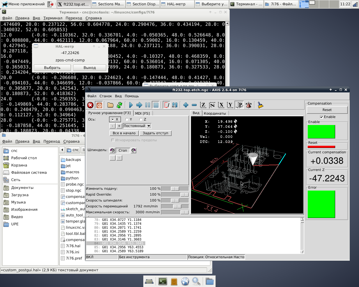Viewport: 359px width, 287px height.
Task: Open the Постоянный jog increment dropdown
Action: pos(149,126)
